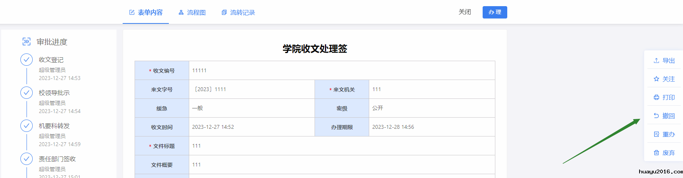This screenshot has width=683, height=178.
Task: Switch to the 表单内容 tab
Action: pos(146,13)
